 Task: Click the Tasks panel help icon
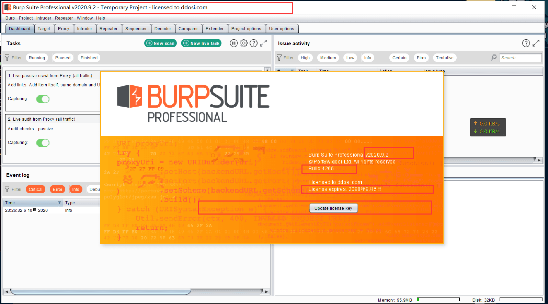[253, 43]
